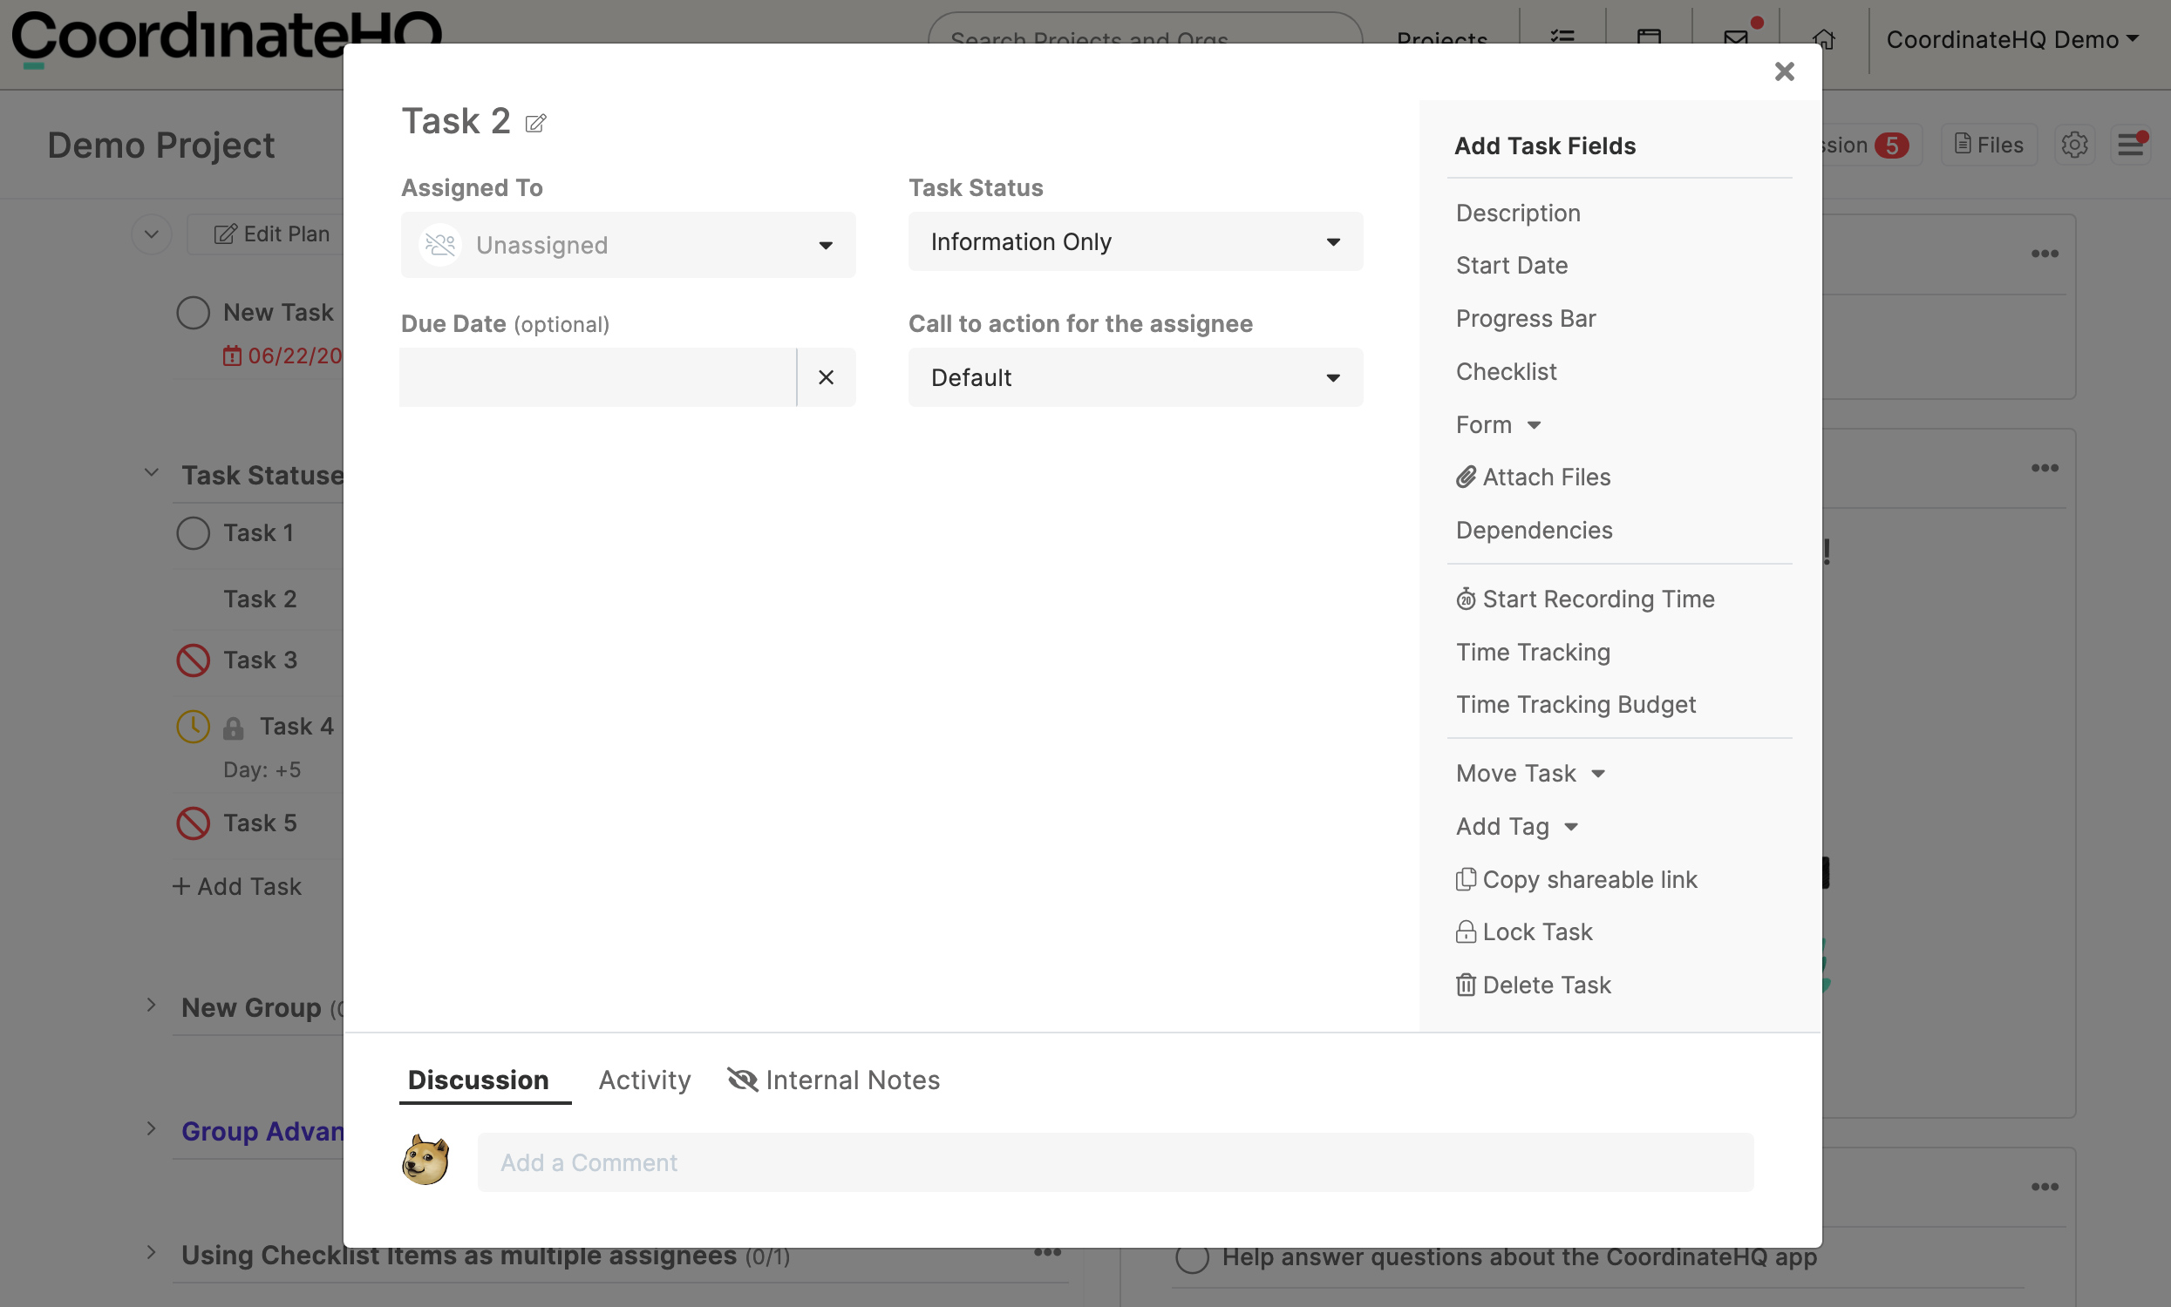Clear the due date with X button
This screenshot has width=2171, height=1307.
(x=826, y=377)
